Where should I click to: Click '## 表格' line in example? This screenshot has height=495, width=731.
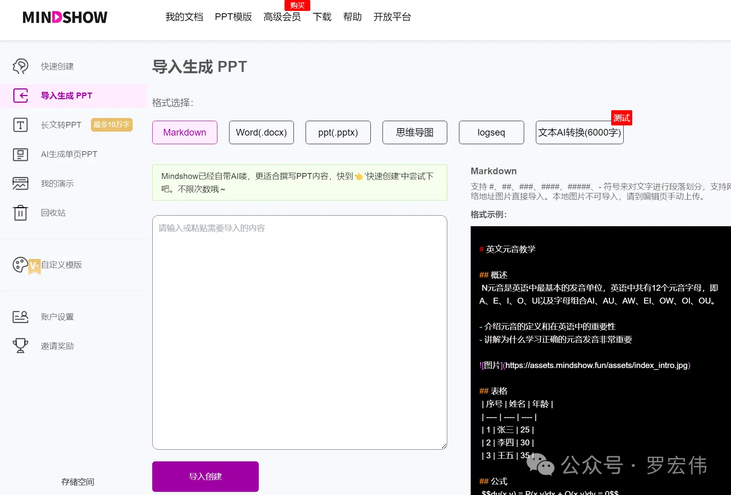[493, 391]
